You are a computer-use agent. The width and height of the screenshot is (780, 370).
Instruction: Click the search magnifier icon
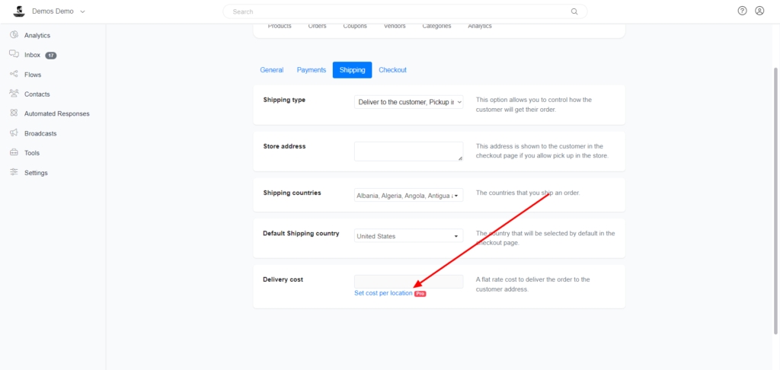(574, 12)
